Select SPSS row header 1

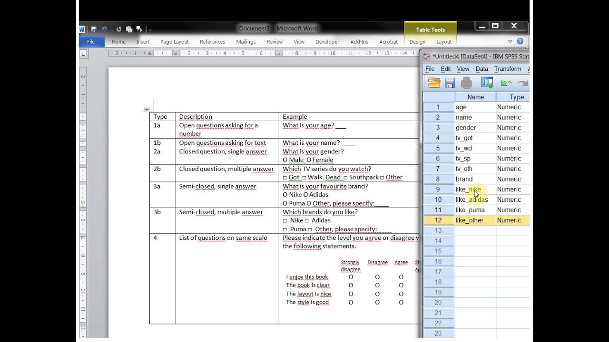(x=439, y=107)
